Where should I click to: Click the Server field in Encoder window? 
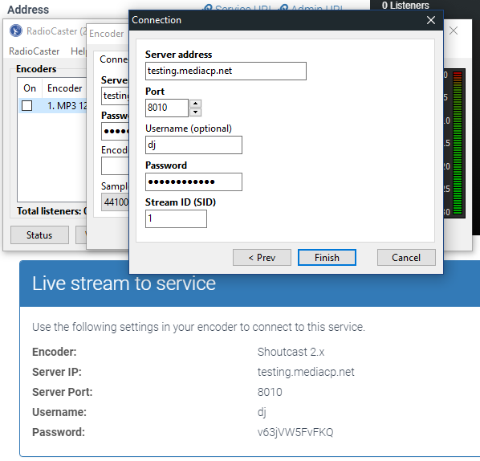(x=116, y=96)
